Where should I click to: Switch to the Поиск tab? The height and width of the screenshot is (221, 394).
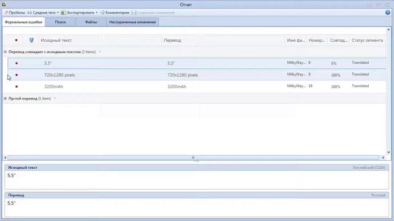click(x=60, y=22)
